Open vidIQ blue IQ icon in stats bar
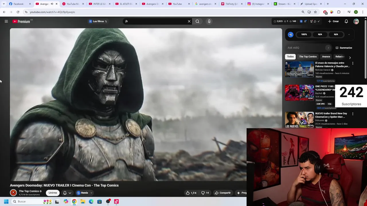Viewport: 367px width, 206px height. click(x=301, y=21)
